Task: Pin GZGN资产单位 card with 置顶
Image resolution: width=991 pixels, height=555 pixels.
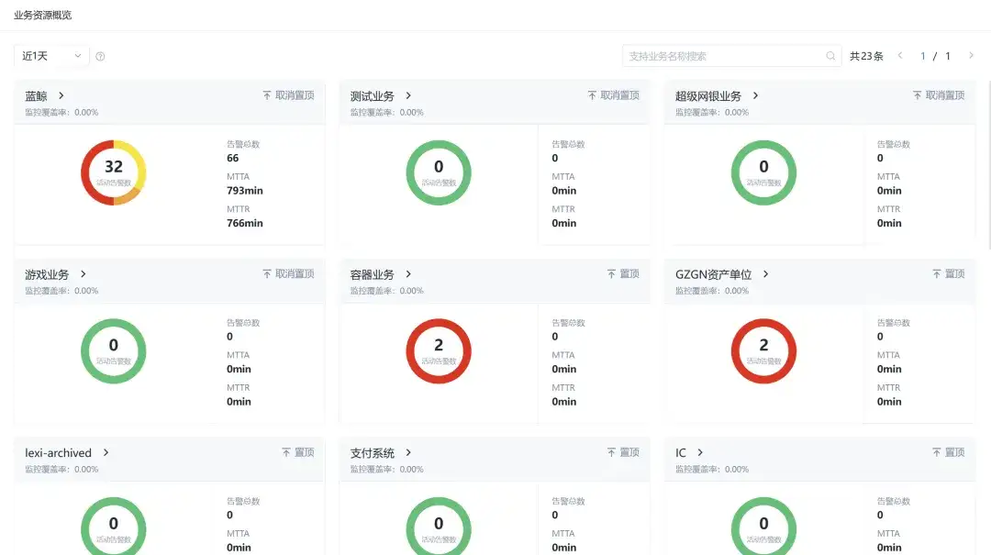Action: (948, 273)
